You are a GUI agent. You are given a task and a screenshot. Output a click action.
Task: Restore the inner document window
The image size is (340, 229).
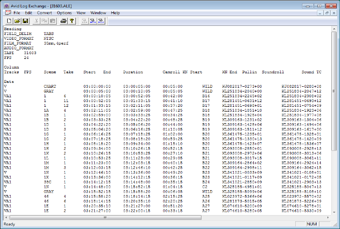tap(327, 13)
